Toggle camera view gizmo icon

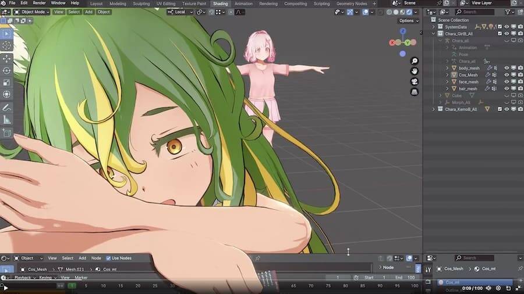(415, 81)
